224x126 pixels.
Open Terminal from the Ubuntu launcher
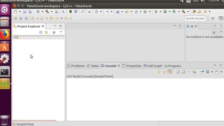click(5, 71)
